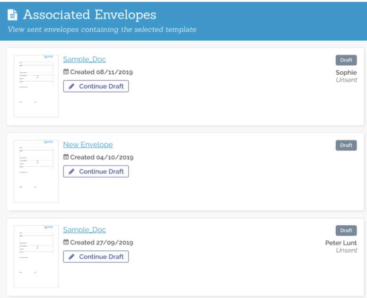The image size is (367, 298).
Task: Open the Sample_Doc link created 27/09/2019
Action: click(85, 230)
